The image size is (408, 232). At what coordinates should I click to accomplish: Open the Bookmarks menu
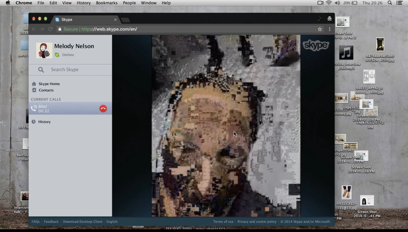tap(107, 3)
